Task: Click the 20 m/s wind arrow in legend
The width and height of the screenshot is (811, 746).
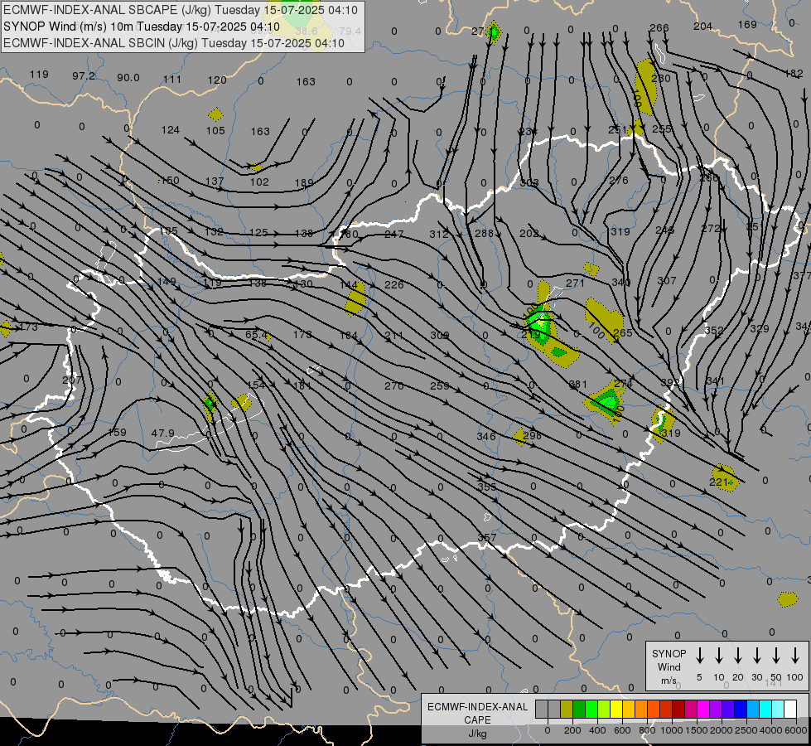Action: [x=737, y=656]
